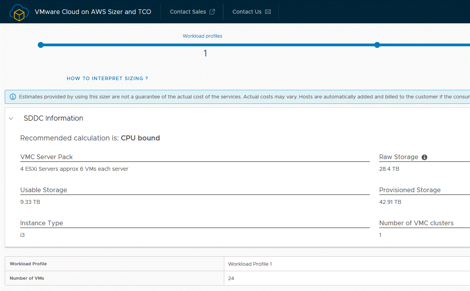Click the SDDC Information section heading
This screenshot has width=470, height=291.
pos(53,118)
